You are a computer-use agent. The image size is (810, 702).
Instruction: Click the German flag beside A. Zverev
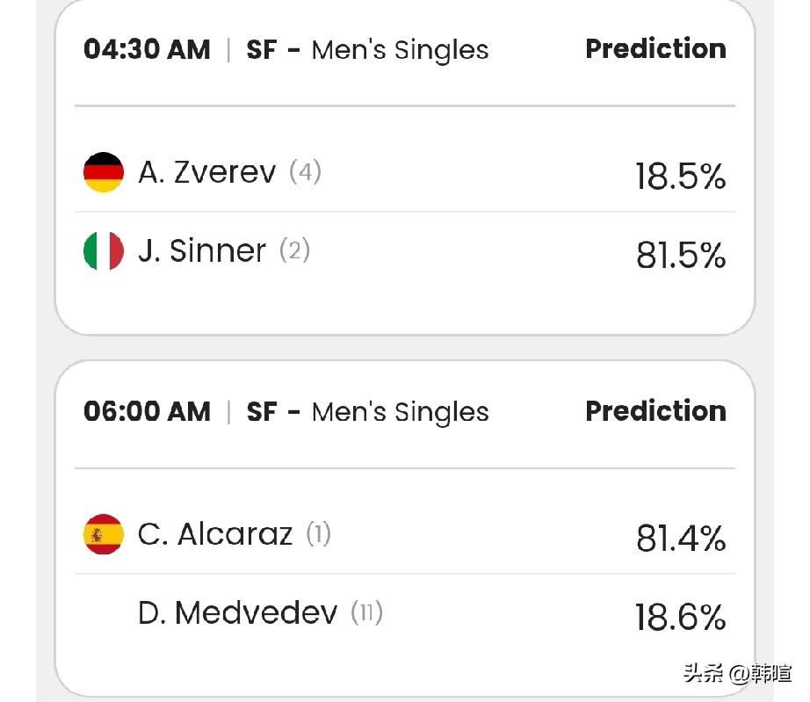[103, 172]
